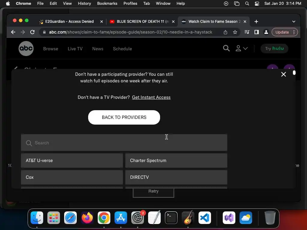Select AT&T U-verse provider
Viewport: 307px width, 230px height.
72,161
